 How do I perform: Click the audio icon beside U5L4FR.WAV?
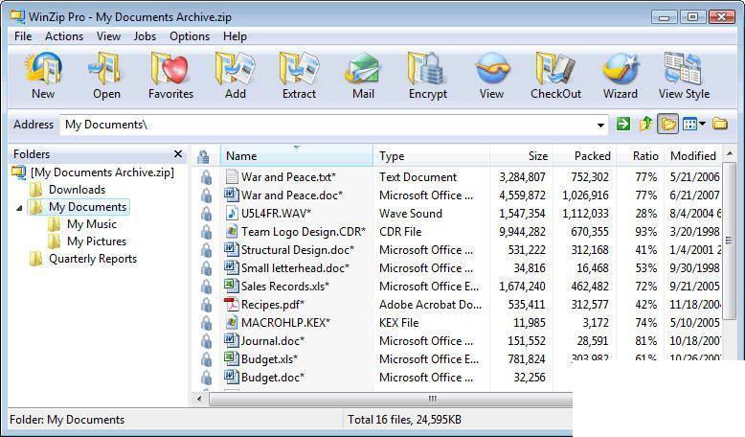232,213
